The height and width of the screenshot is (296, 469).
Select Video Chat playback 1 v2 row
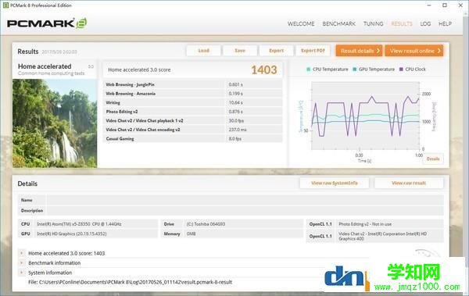tap(192, 120)
